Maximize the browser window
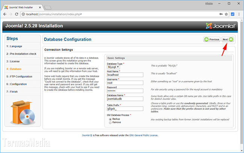Screen dimensions: 244x153 pyautogui.click(x=229, y=4)
